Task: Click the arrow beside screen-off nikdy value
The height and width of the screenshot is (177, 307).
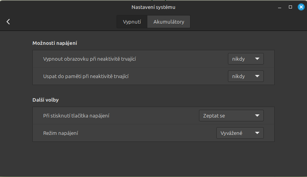Action: pyautogui.click(x=257, y=59)
